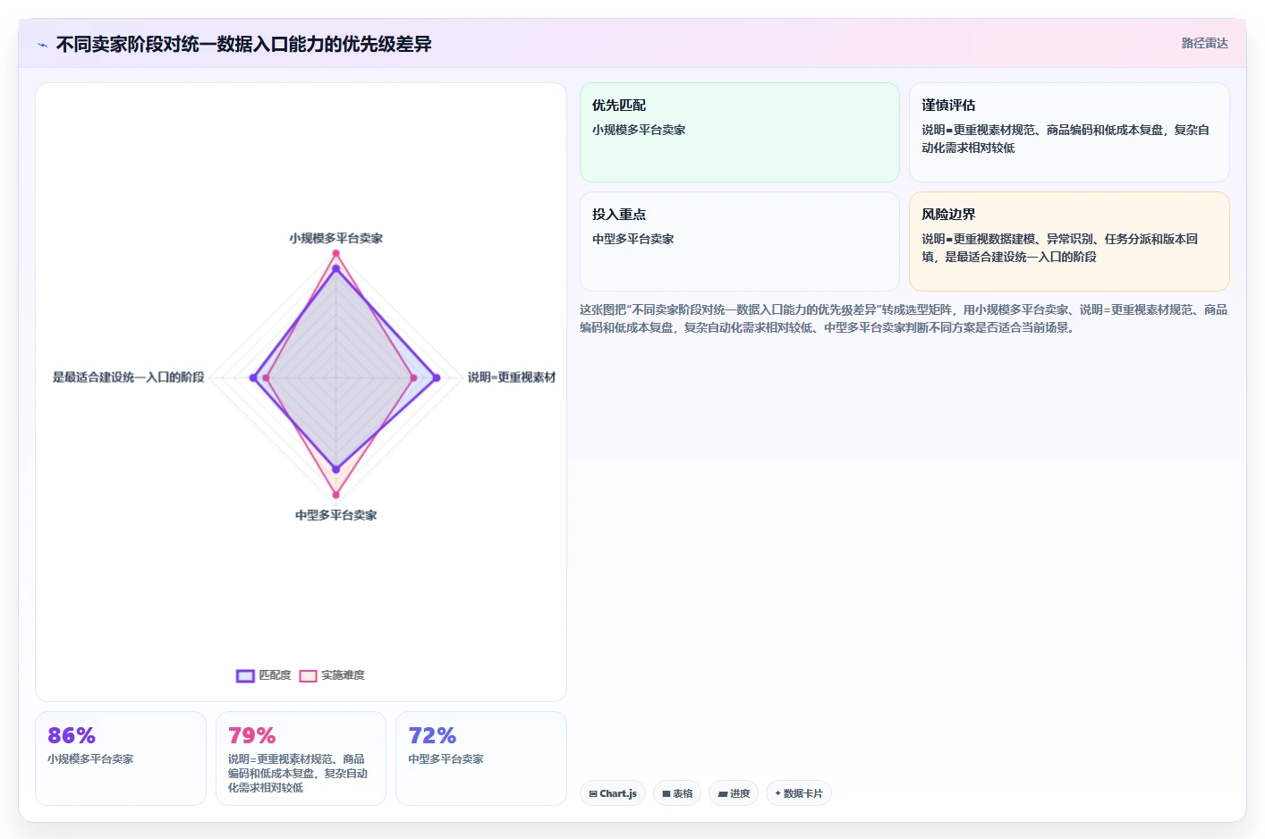Image resolution: width=1265 pixels, height=839 pixels.
Task: Click the purple data point at radar bottom
Action: click(336, 469)
